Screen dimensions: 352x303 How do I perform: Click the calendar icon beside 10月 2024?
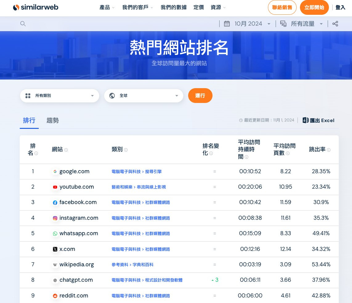point(227,24)
